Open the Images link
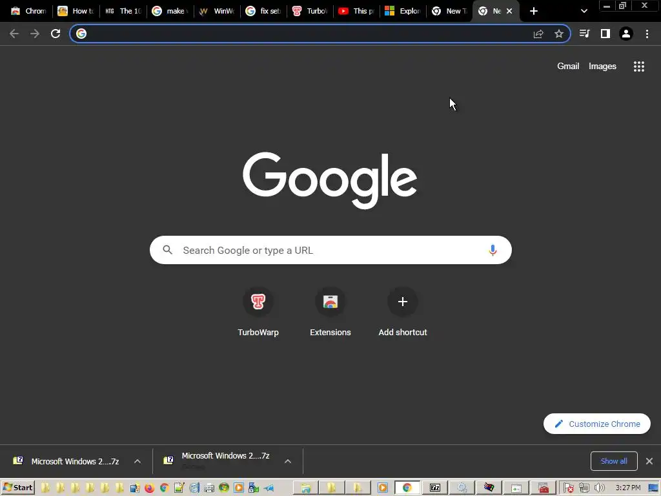Viewport: 661px width, 496px height. [x=602, y=67]
